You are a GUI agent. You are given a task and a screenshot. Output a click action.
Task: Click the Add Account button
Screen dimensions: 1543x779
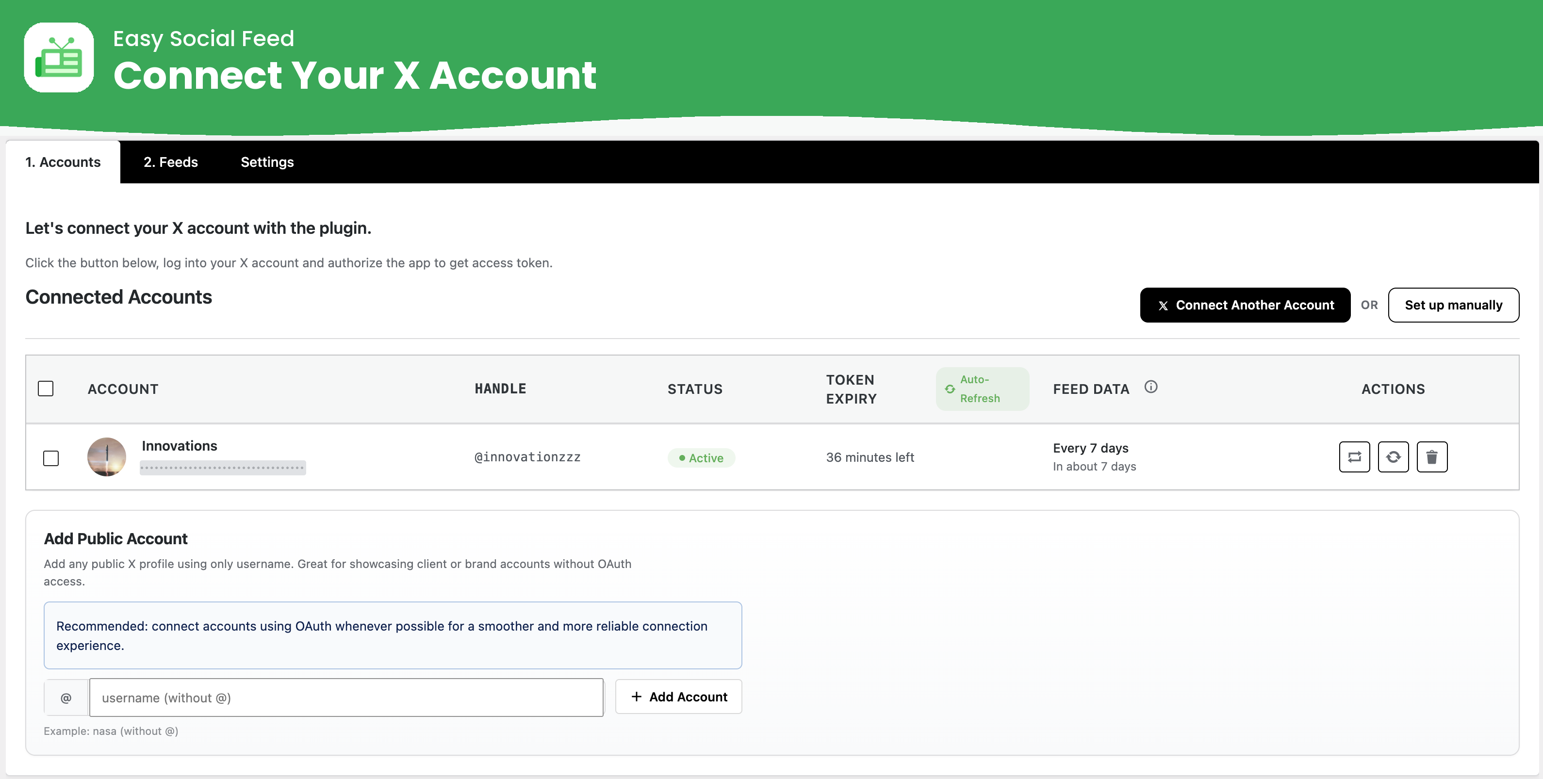pyautogui.click(x=679, y=697)
